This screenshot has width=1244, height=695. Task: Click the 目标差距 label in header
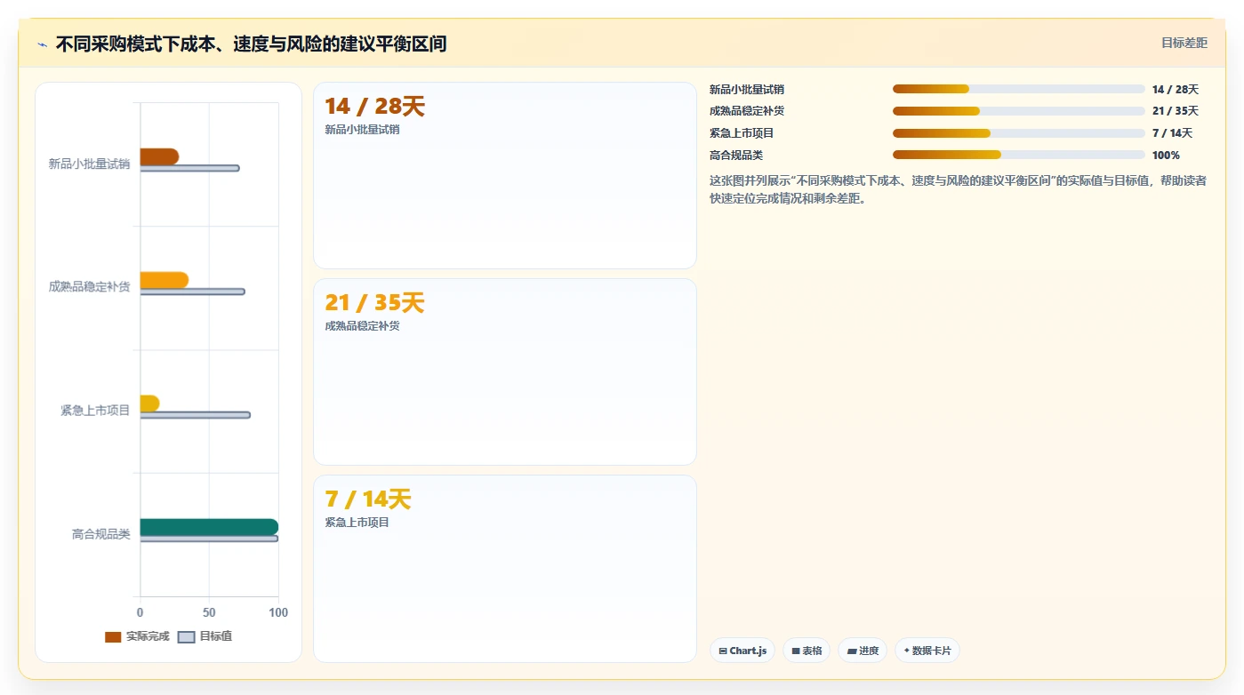[1184, 43]
